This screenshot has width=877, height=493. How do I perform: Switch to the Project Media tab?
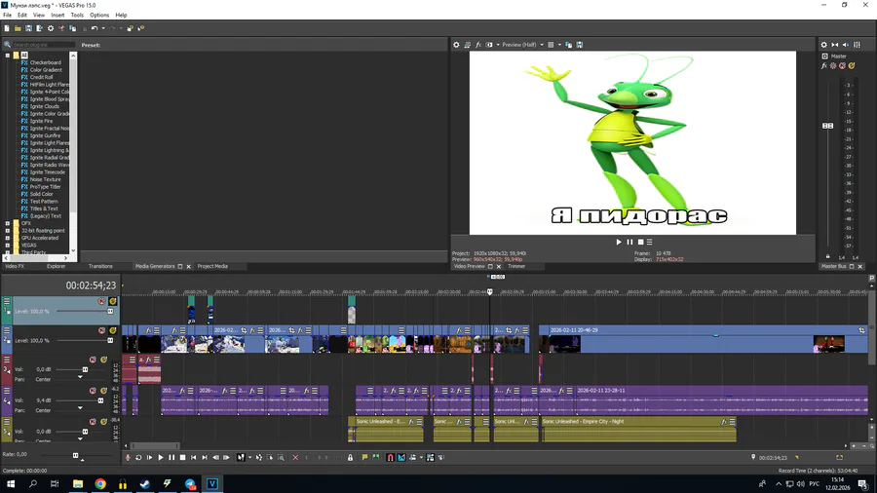pyautogui.click(x=212, y=266)
